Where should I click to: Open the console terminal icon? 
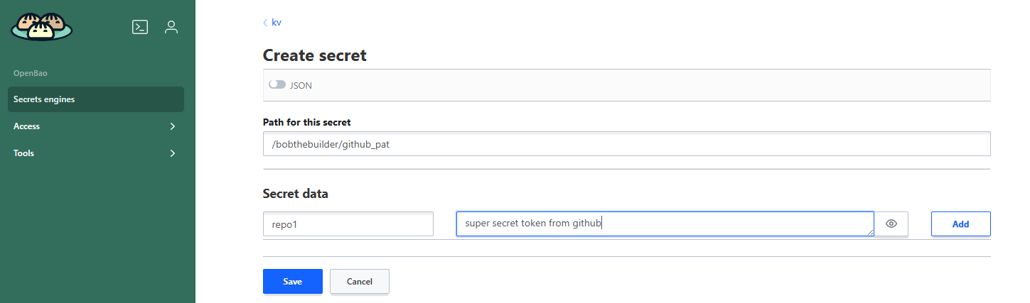click(x=140, y=27)
